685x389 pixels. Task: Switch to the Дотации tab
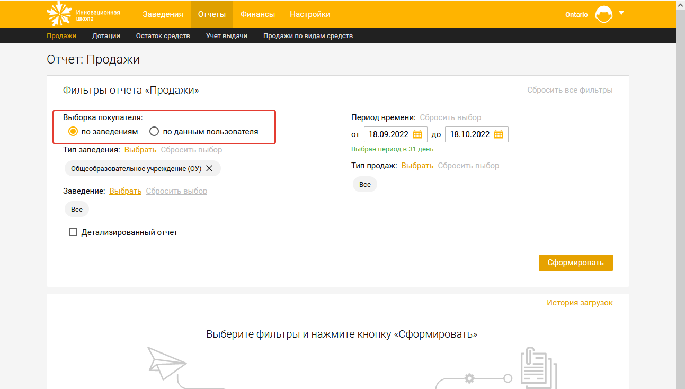(106, 36)
